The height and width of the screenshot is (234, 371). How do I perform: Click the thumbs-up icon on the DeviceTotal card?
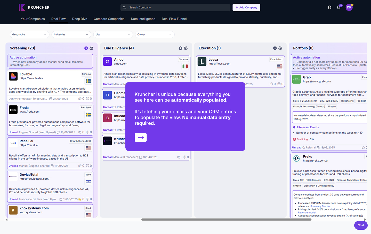[80, 199]
